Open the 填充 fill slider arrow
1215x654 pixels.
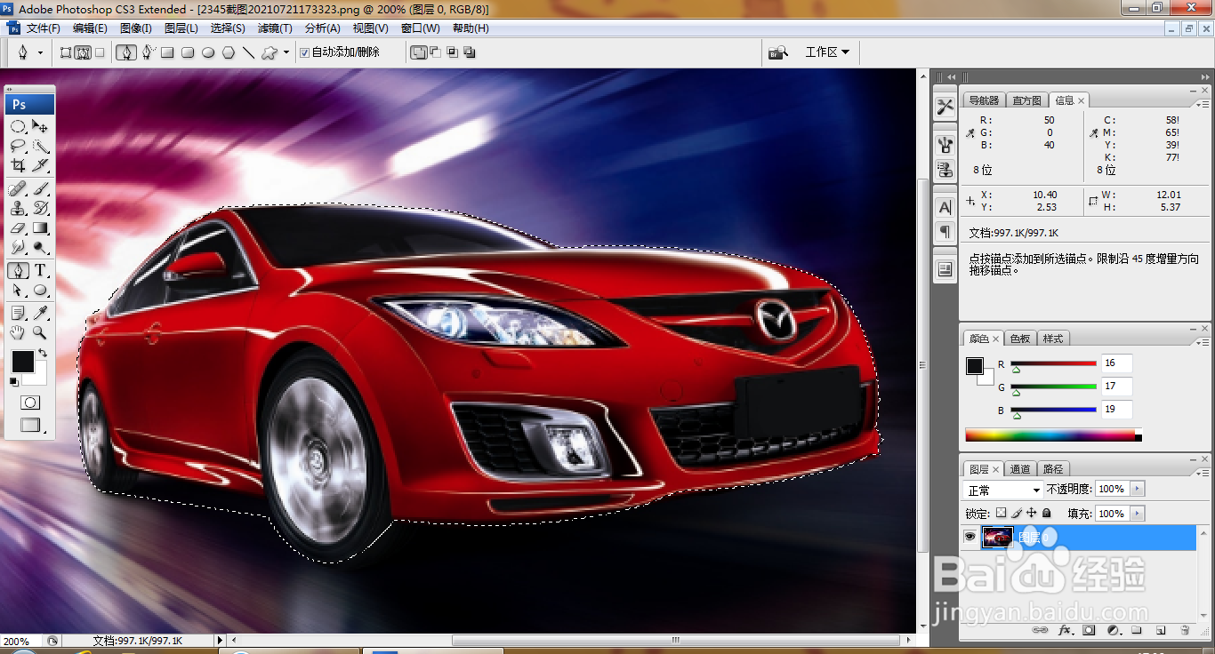coord(1138,514)
